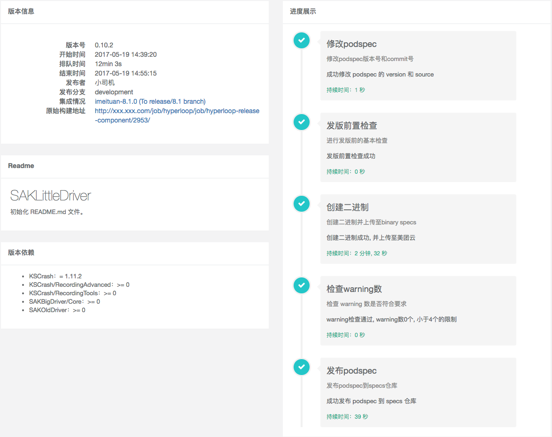The width and height of the screenshot is (552, 437).
Task: Click the 发布podspec step title
Action: pyautogui.click(x=351, y=370)
